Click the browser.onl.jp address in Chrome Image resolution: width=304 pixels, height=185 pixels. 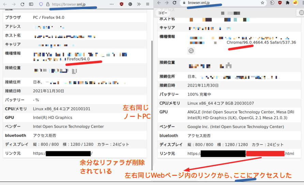click(199, 3)
